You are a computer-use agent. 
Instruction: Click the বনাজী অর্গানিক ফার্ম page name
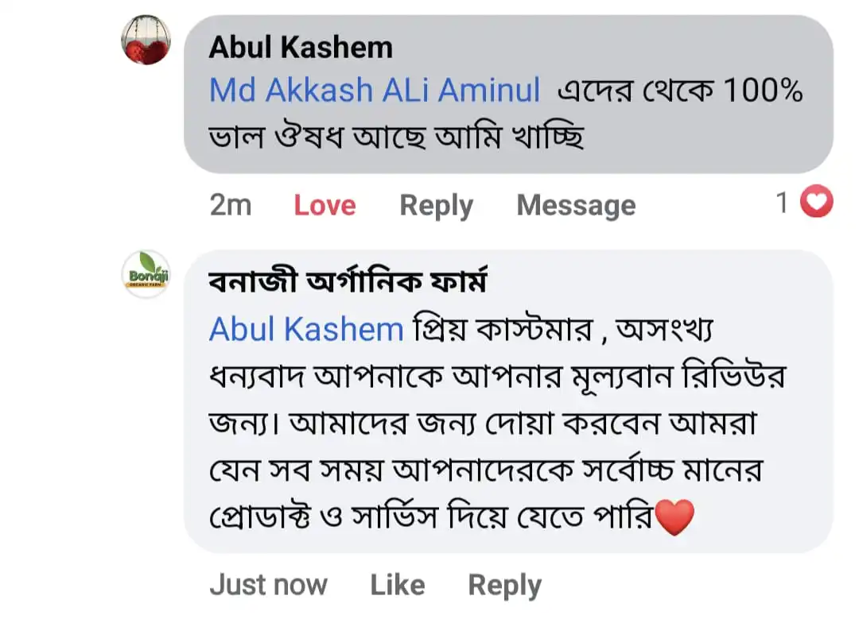tap(347, 282)
